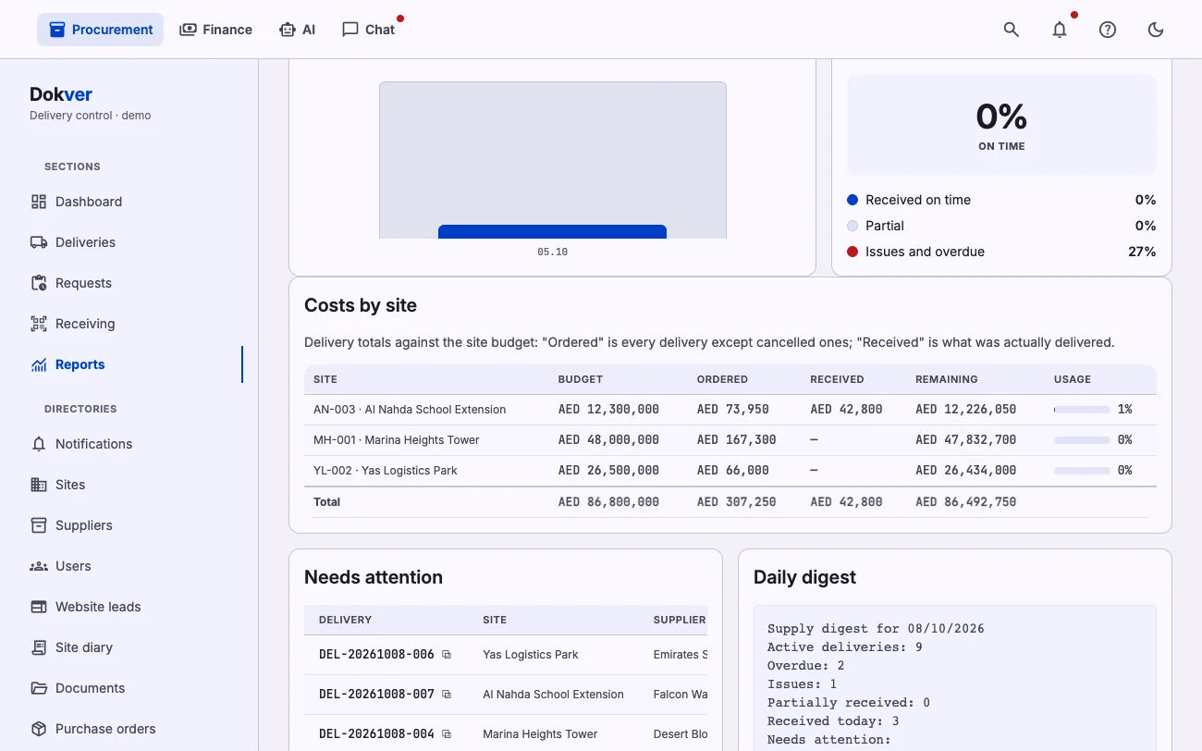Click the help question mark icon
Image resolution: width=1202 pixels, height=751 pixels.
pos(1108,30)
